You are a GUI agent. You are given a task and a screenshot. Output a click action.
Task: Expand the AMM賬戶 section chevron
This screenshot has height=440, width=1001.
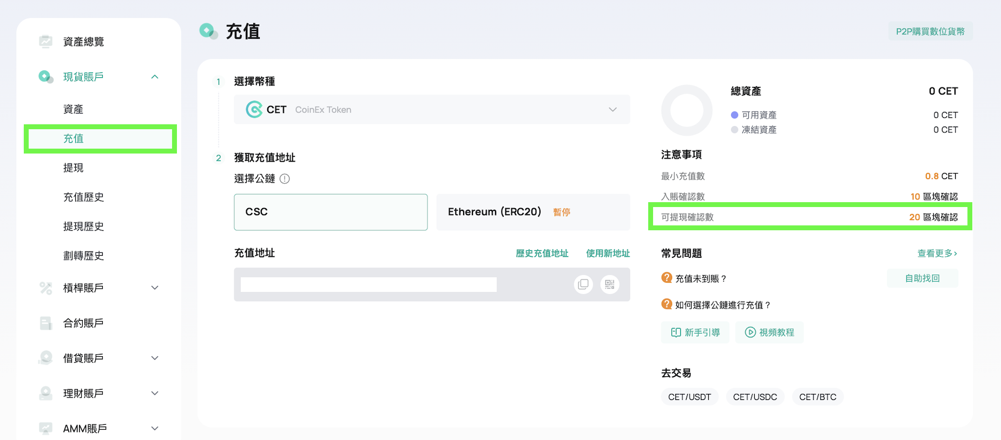155,429
